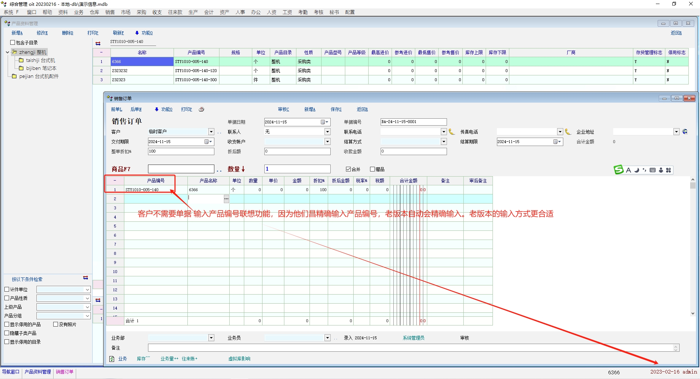This screenshot has height=379, width=700.
Task: Click the 虚拟库影响 link at the bottom
Action: pos(239,359)
